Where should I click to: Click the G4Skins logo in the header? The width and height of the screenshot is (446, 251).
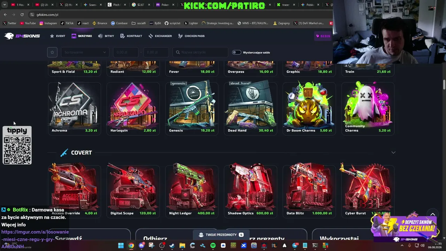22,36
